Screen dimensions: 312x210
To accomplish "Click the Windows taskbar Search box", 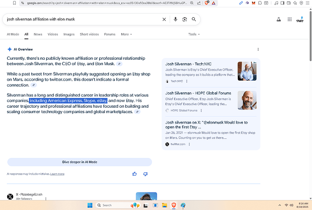I will click(x=118, y=205).
